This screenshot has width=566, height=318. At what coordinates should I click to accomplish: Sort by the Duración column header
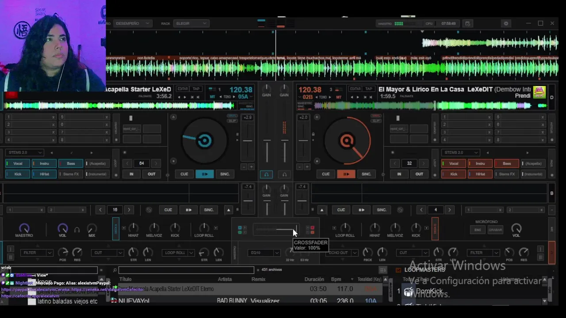[314, 279]
